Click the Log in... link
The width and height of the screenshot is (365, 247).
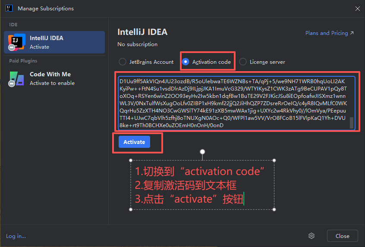pos(16,236)
